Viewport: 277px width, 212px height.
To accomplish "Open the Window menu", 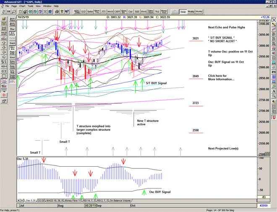I will (47, 6).
